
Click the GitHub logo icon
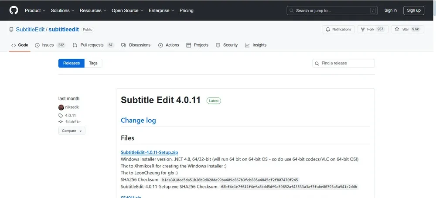click(14, 10)
